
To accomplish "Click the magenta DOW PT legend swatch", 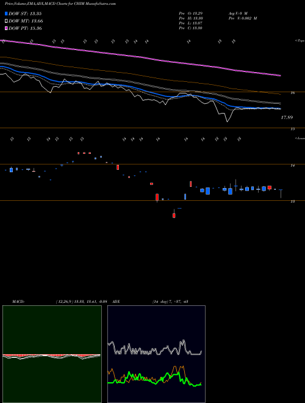I will tap(6, 28).
